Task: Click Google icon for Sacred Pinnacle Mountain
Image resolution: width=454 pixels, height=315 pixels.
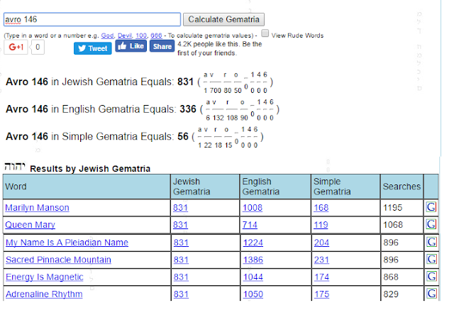Action: [431, 259]
